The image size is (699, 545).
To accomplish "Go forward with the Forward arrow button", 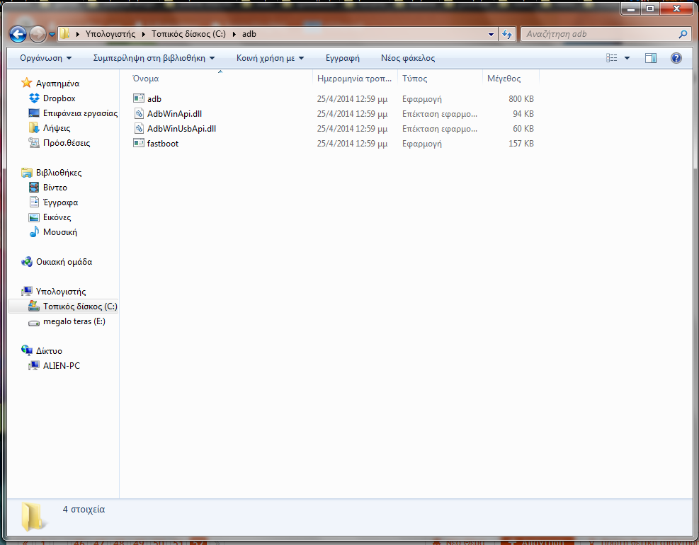I will click(x=38, y=34).
